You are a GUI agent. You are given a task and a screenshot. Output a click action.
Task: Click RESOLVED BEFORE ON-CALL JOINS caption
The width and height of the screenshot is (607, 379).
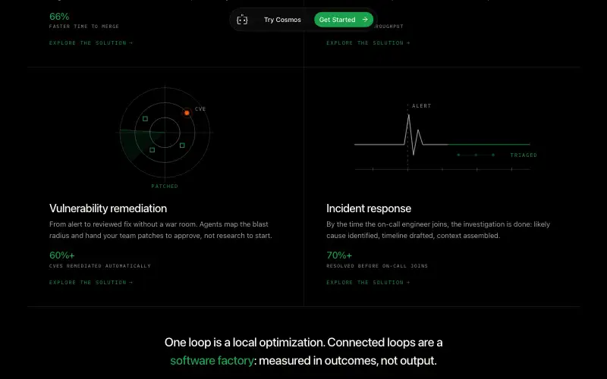coord(377,266)
